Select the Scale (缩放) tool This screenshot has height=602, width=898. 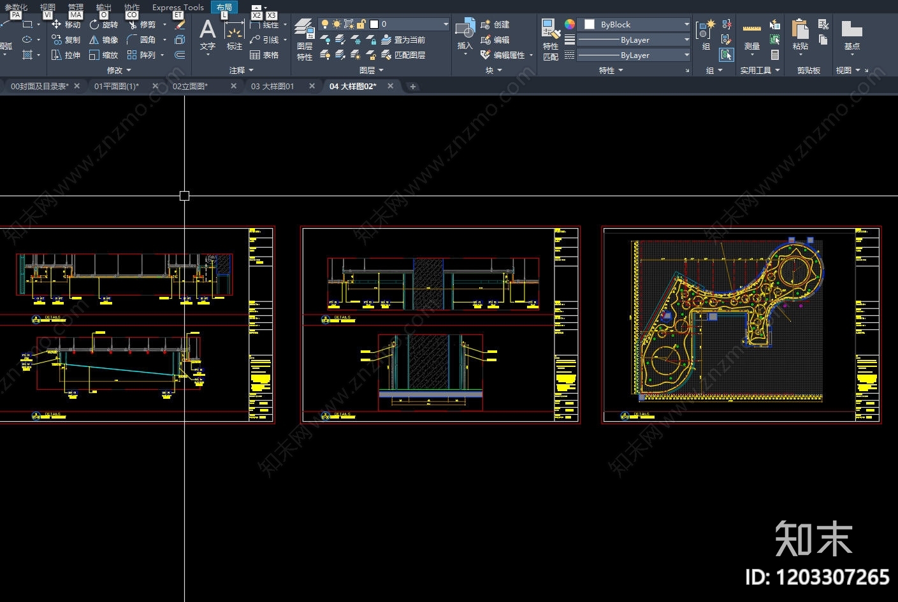[x=103, y=55]
